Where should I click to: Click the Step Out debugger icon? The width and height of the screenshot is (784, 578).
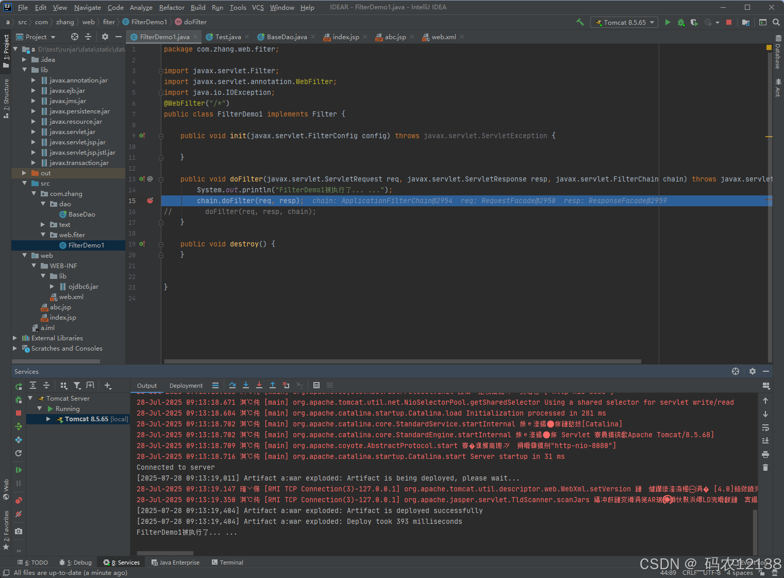point(273,385)
